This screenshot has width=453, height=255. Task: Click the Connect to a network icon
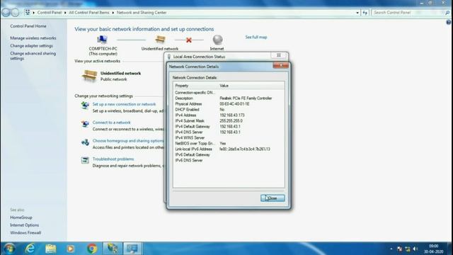tap(85, 124)
